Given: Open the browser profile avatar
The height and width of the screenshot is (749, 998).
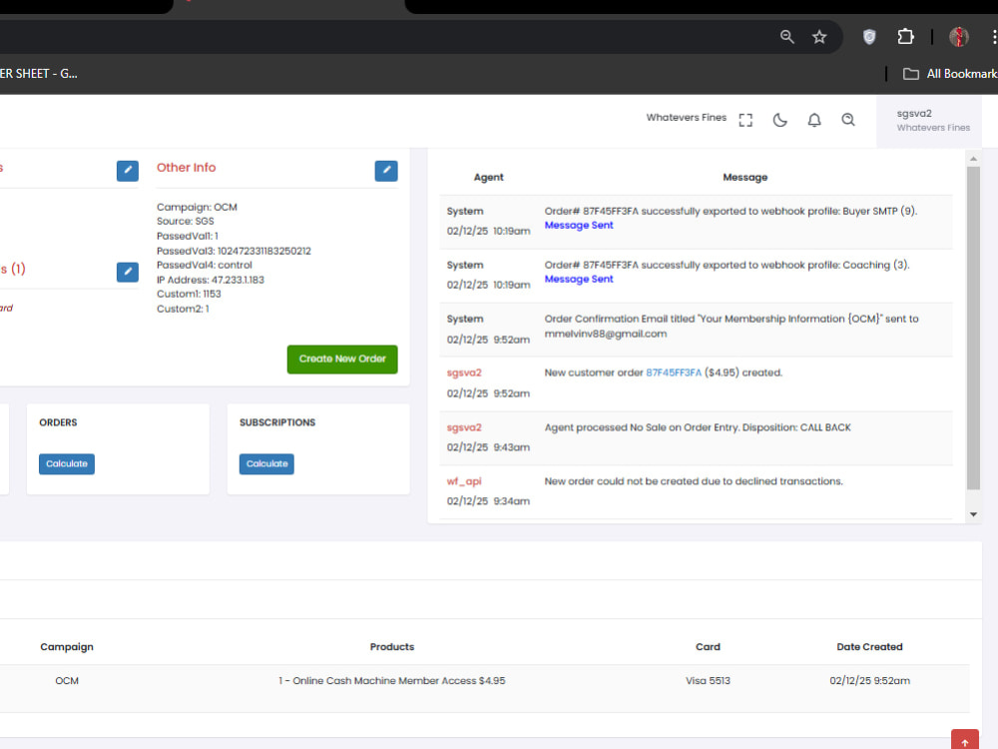Looking at the screenshot, I should click(958, 37).
